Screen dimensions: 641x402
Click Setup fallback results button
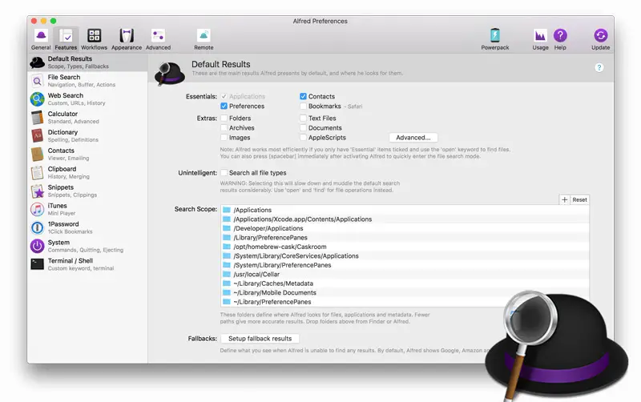[260, 339]
